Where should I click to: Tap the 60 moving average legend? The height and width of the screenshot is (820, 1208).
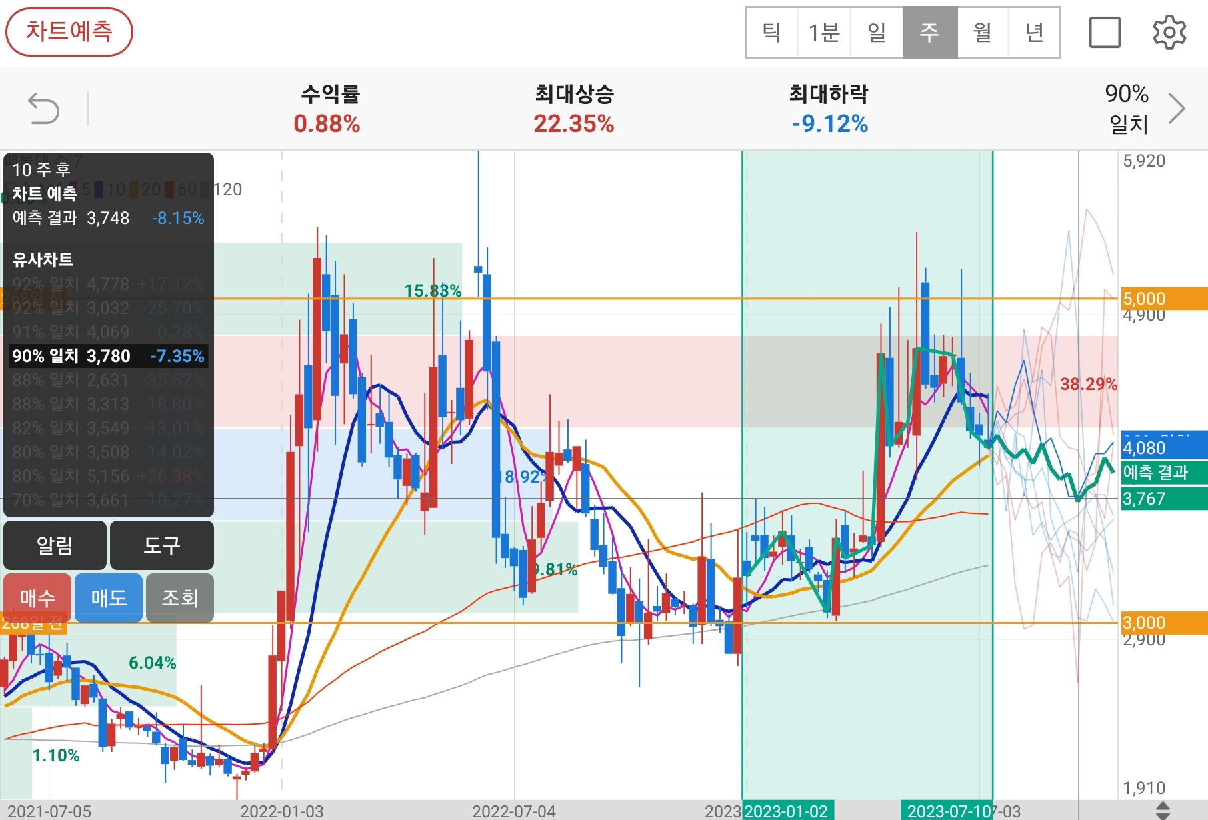[181, 190]
